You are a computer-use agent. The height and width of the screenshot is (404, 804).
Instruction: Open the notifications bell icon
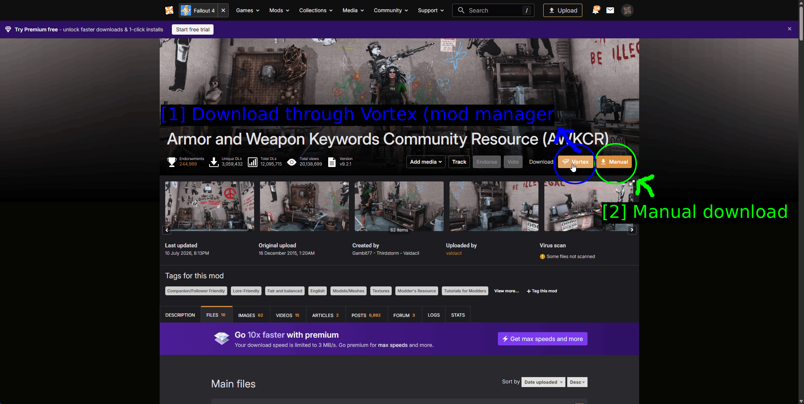(595, 10)
